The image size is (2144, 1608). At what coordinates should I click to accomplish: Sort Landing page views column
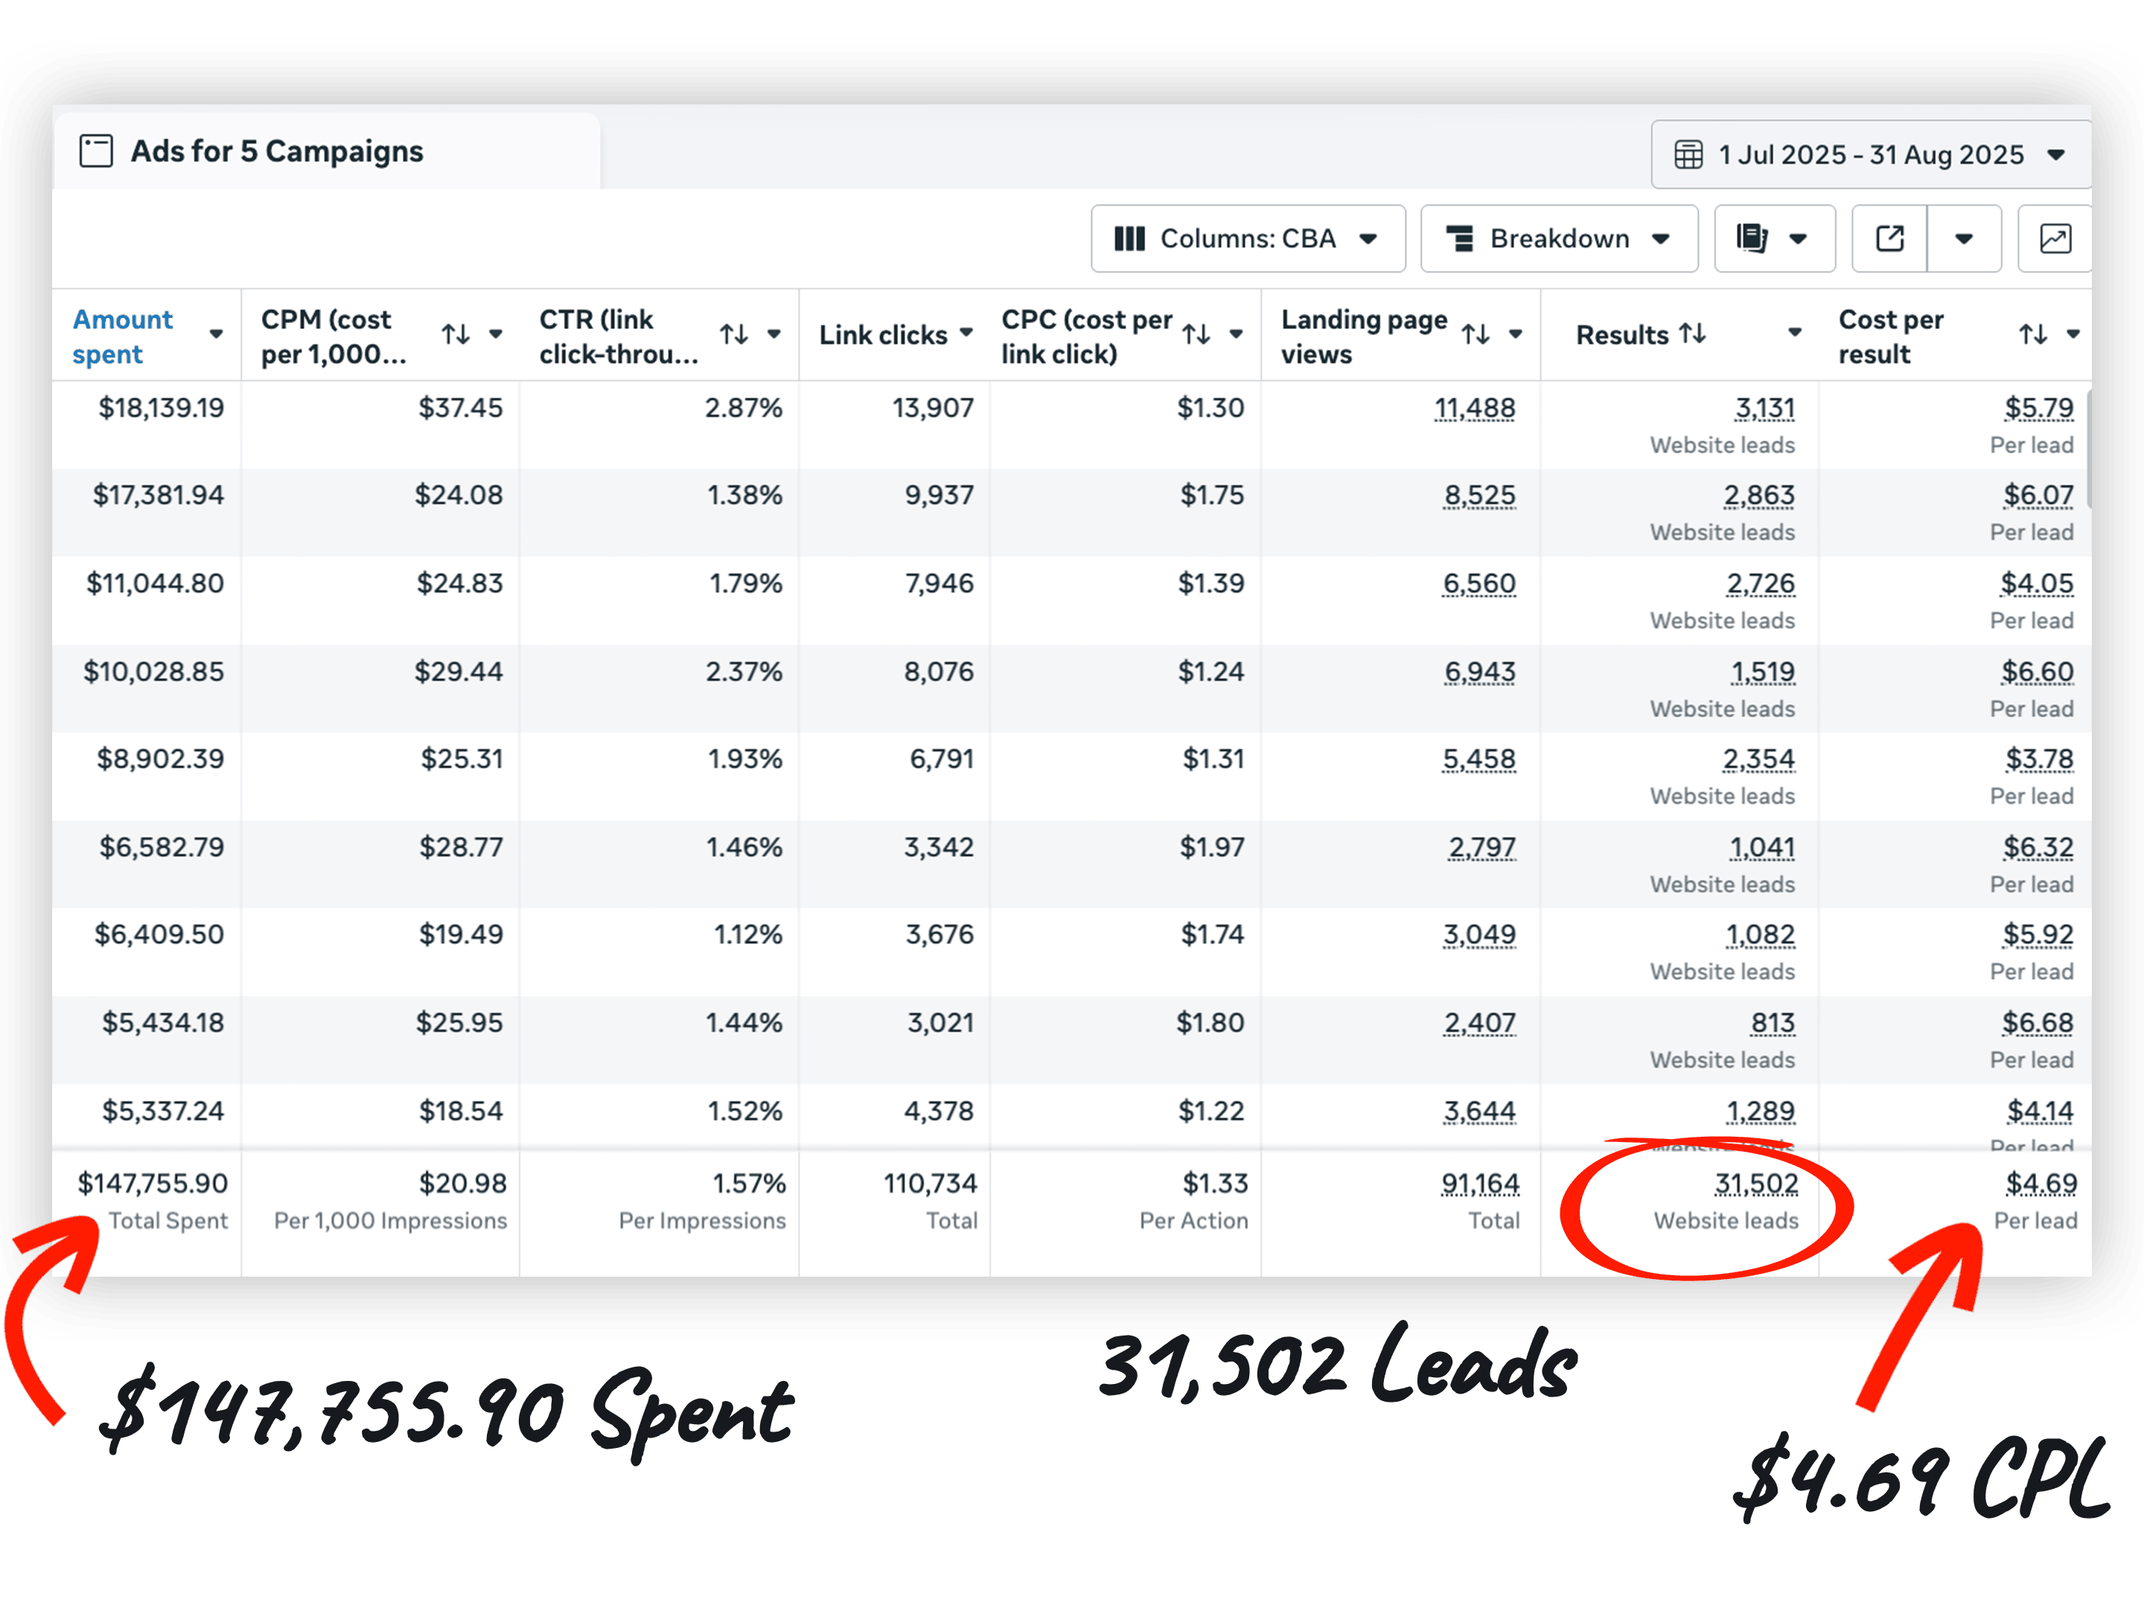[x=1475, y=334]
